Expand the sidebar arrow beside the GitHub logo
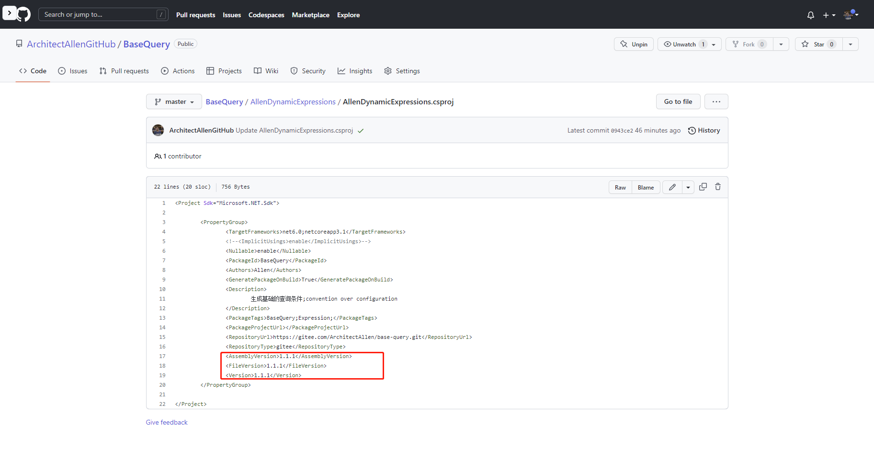The height and width of the screenshot is (460, 874). coord(9,13)
